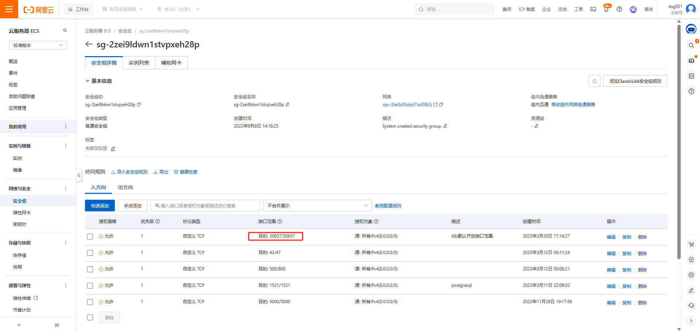Collapse the 基本信息 section
The width and height of the screenshot is (700, 332).
tap(87, 81)
